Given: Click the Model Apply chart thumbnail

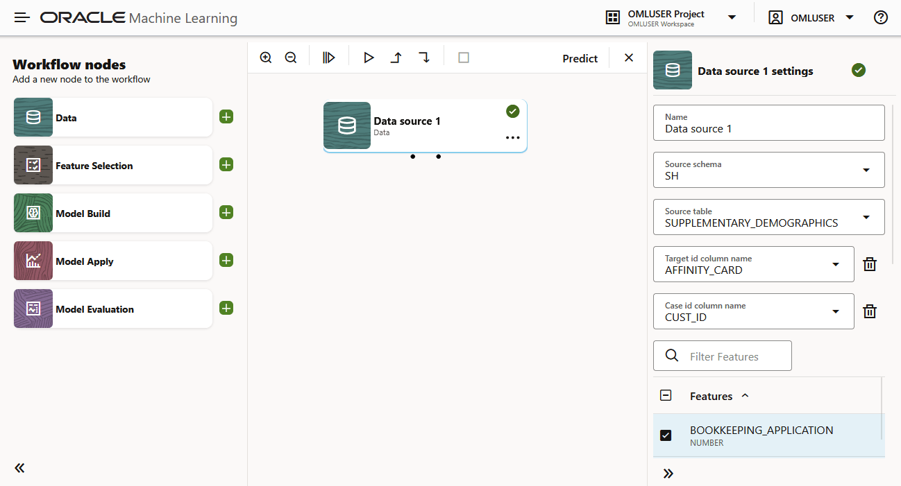Looking at the screenshot, I should (x=33, y=261).
